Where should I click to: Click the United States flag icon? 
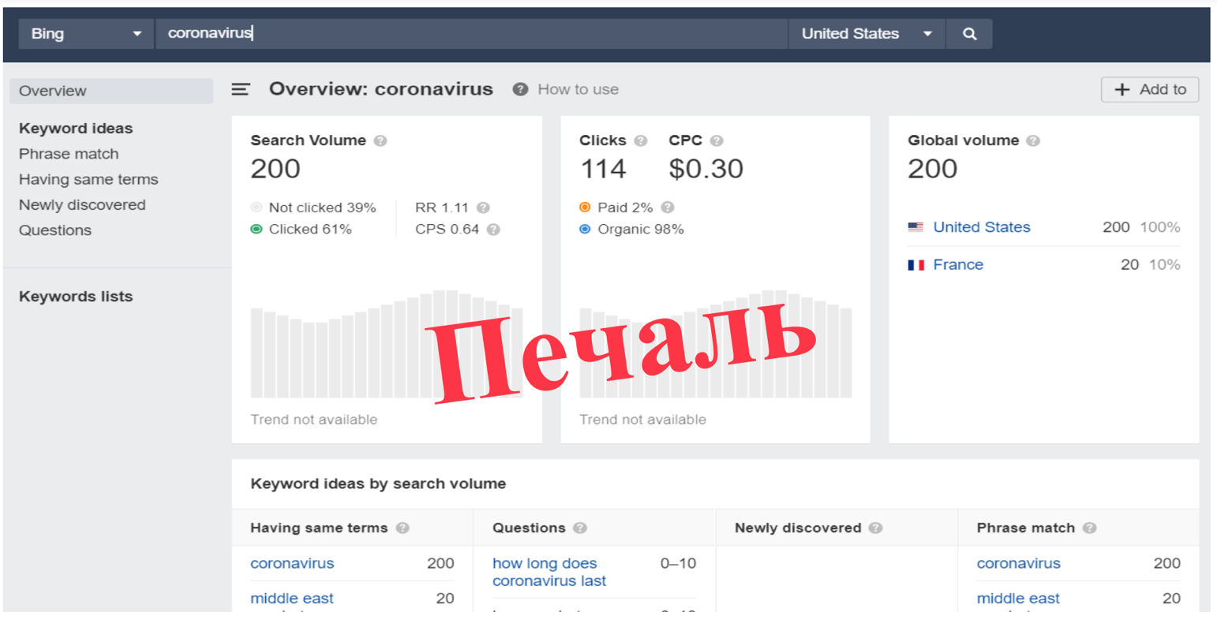click(916, 226)
